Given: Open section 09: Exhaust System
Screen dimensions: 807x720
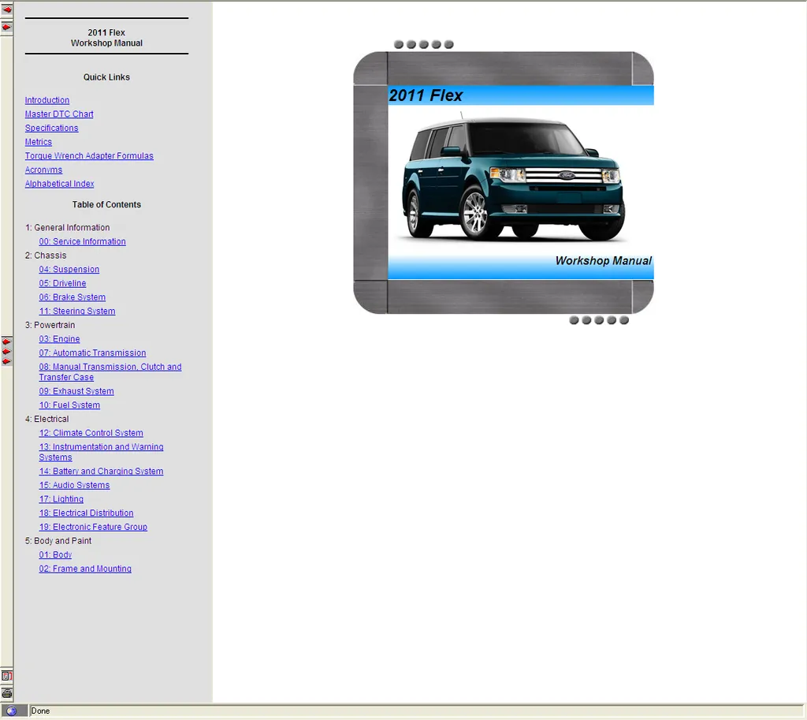Looking at the screenshot, I should point(76,391).
